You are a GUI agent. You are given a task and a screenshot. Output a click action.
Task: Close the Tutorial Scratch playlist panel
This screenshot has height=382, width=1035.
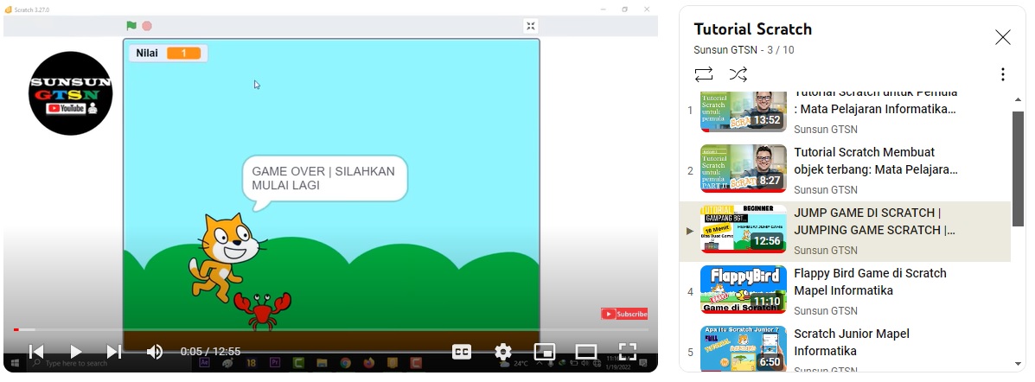pos(1003,38)
